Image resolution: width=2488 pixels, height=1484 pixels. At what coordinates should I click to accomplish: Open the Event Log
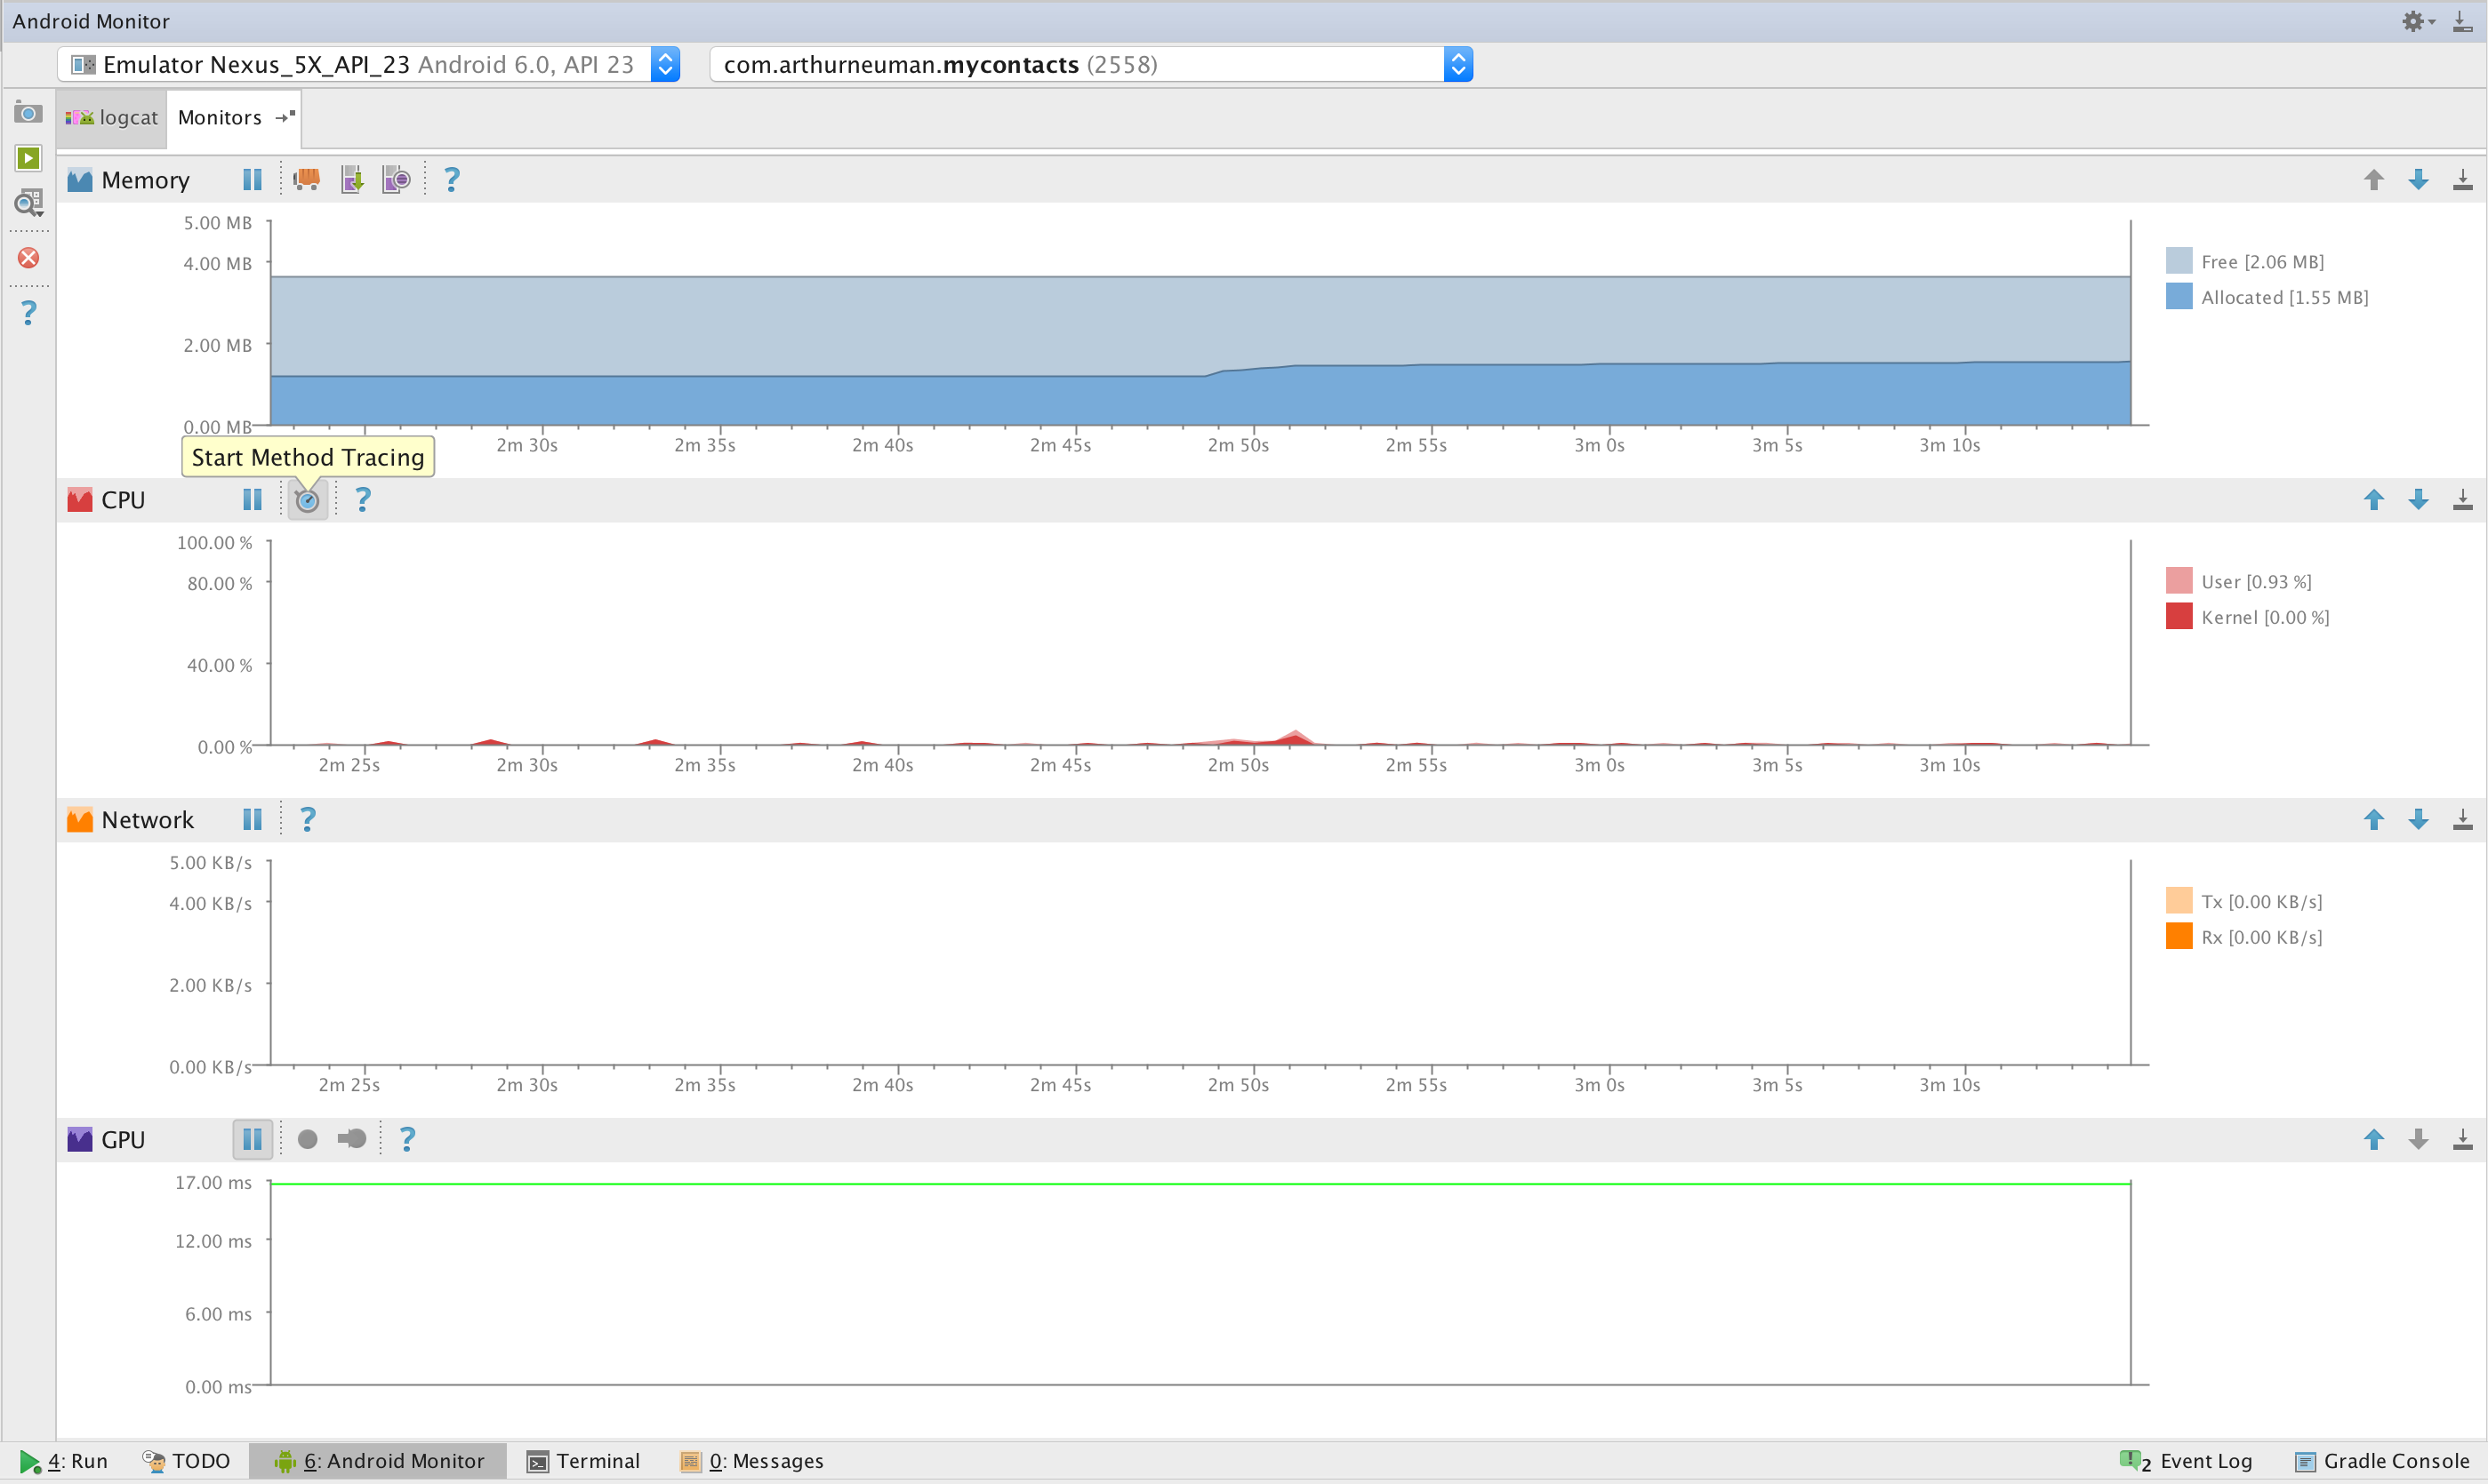2187,1461
